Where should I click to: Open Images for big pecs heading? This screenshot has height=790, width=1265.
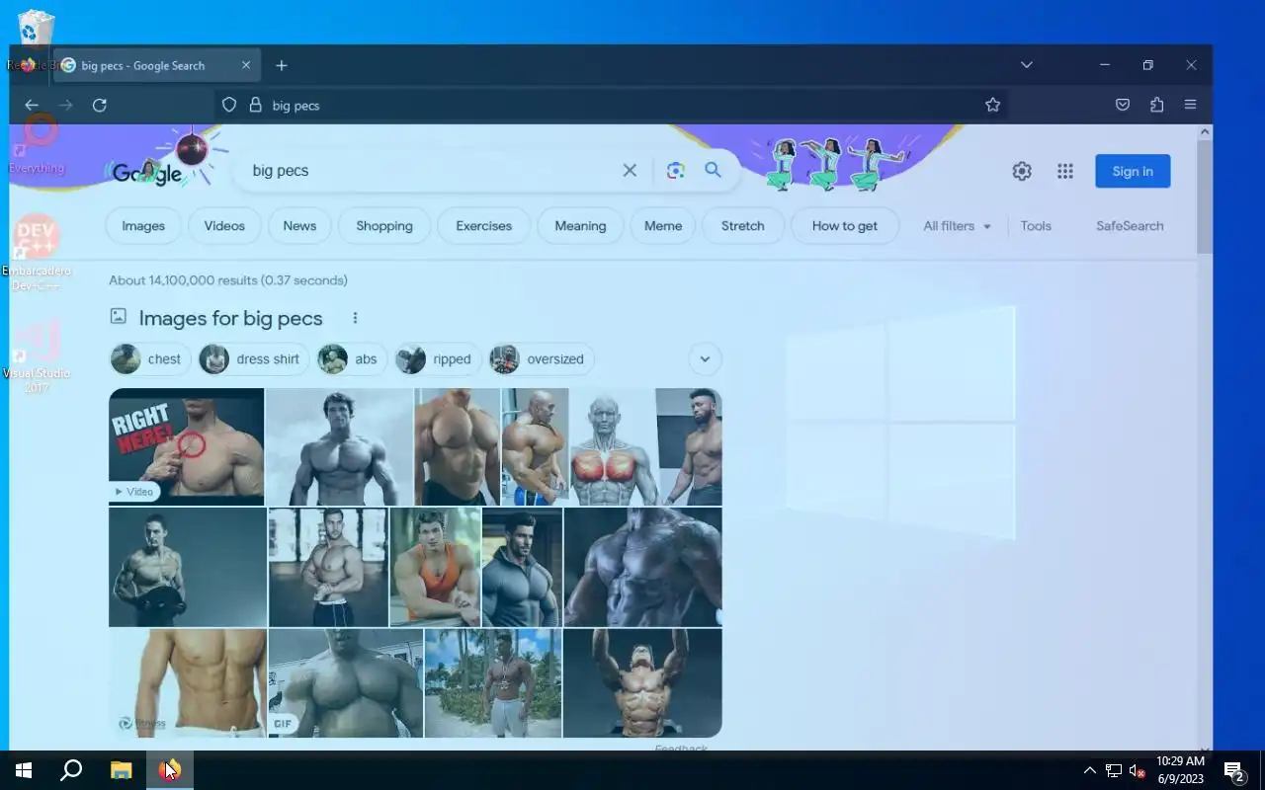(x=230, y=318)
